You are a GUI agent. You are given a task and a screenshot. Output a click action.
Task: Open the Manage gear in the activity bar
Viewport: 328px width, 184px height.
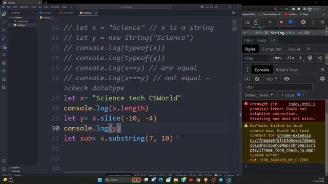pyautogui.click(x=4, y=169)
